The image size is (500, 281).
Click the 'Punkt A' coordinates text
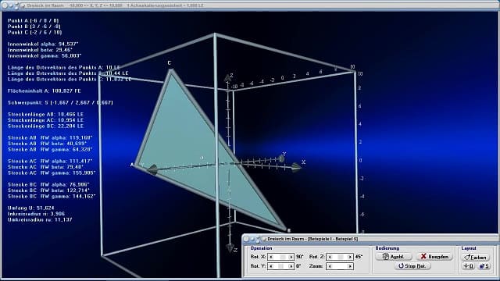[x=33, y=20]
